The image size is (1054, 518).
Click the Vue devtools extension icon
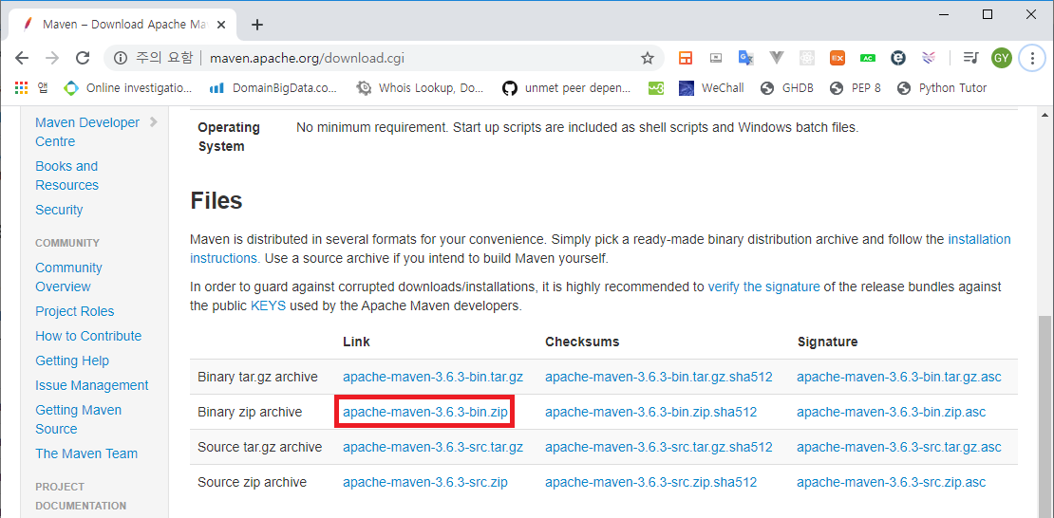click(x=777, y=59)
